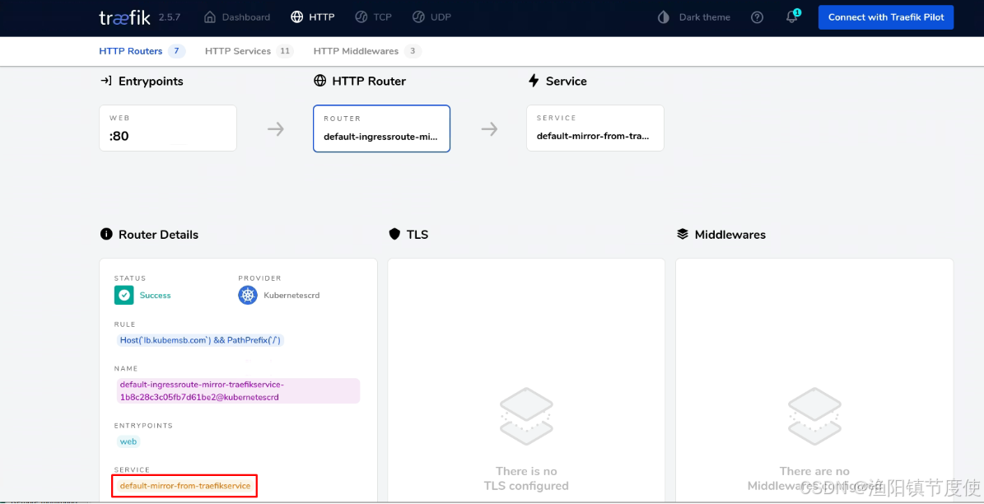Click the green Success status icon
984x504 pixels.
tap(124, 295)
